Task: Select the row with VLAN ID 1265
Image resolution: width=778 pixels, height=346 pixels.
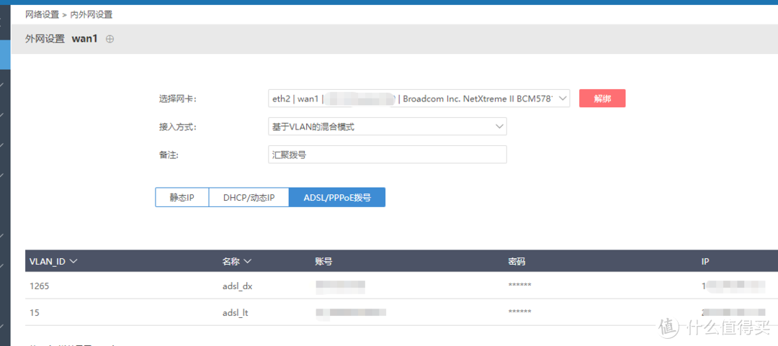Action: point(40,286)
